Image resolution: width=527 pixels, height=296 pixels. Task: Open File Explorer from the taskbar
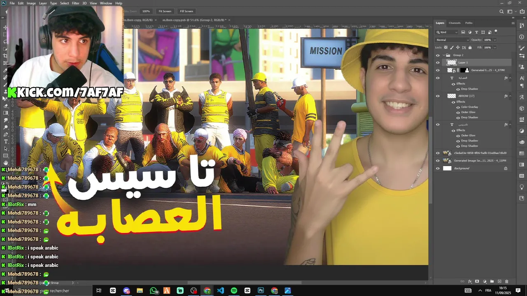pos(140,291)
